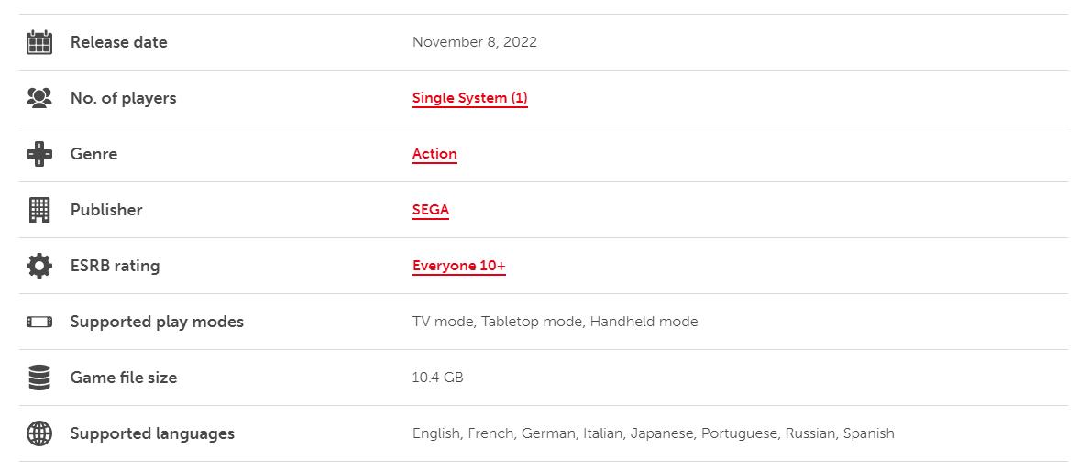This screenshot has width=1089, height=471.
Task: Click the 10.4 GB file size value
Action: 437,378
